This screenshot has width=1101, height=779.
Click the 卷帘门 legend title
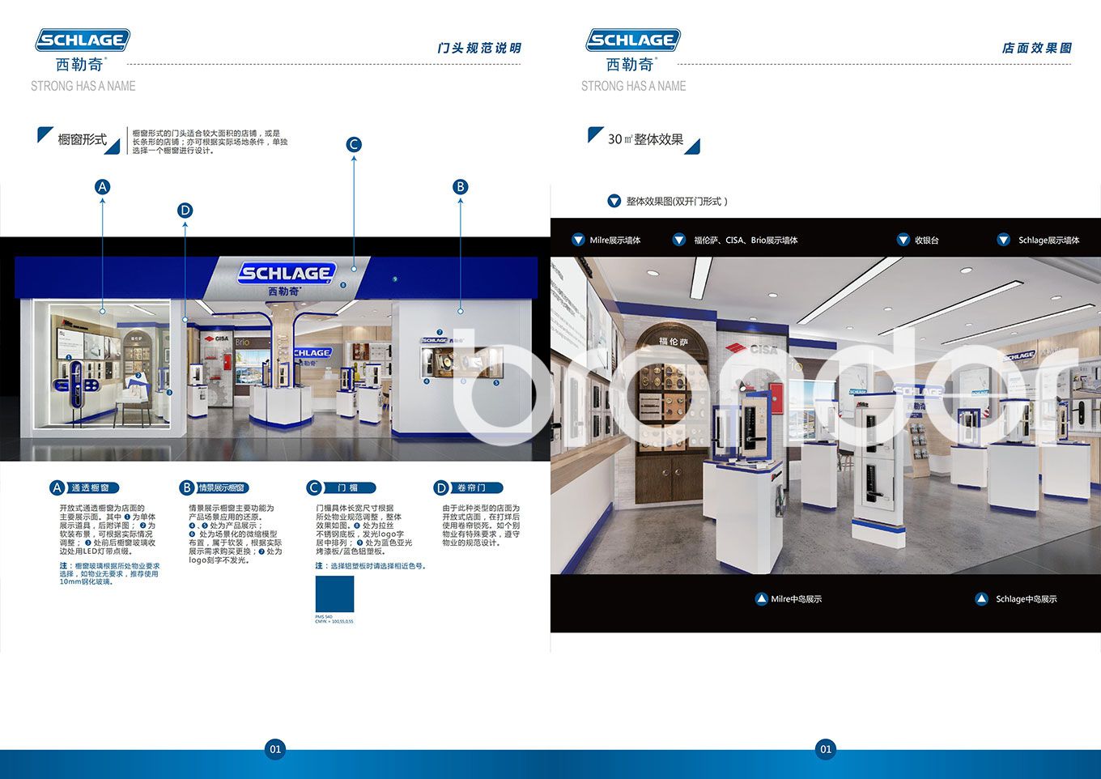[471, 487]
